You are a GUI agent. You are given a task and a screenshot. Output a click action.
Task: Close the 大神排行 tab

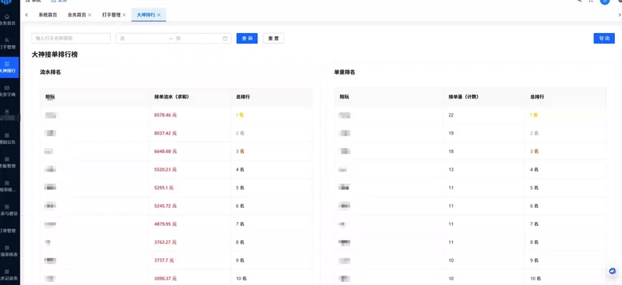159,15
